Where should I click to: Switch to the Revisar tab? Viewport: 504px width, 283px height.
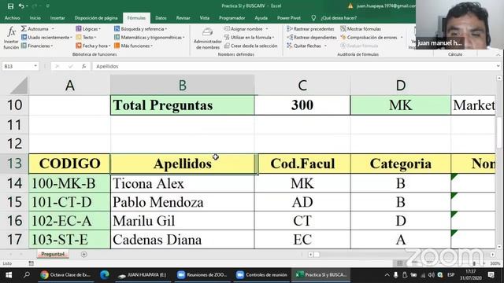[183, 18]
